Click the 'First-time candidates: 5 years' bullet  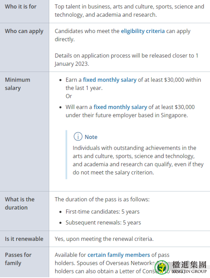pos(103,212)
